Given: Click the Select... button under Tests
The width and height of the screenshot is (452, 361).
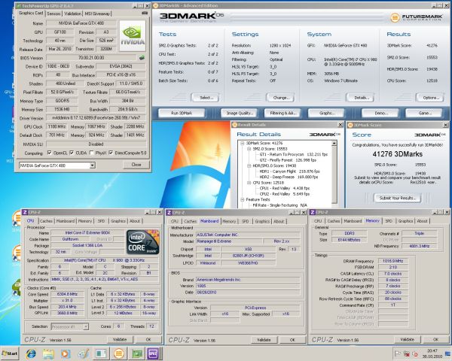Looking at the screenshot, I should tap(206, 98).
